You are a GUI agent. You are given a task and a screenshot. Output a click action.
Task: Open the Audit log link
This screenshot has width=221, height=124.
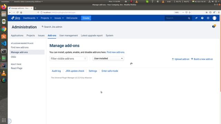56,71
